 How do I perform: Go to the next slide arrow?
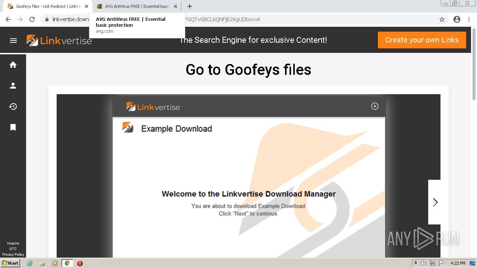pos(435,202)
